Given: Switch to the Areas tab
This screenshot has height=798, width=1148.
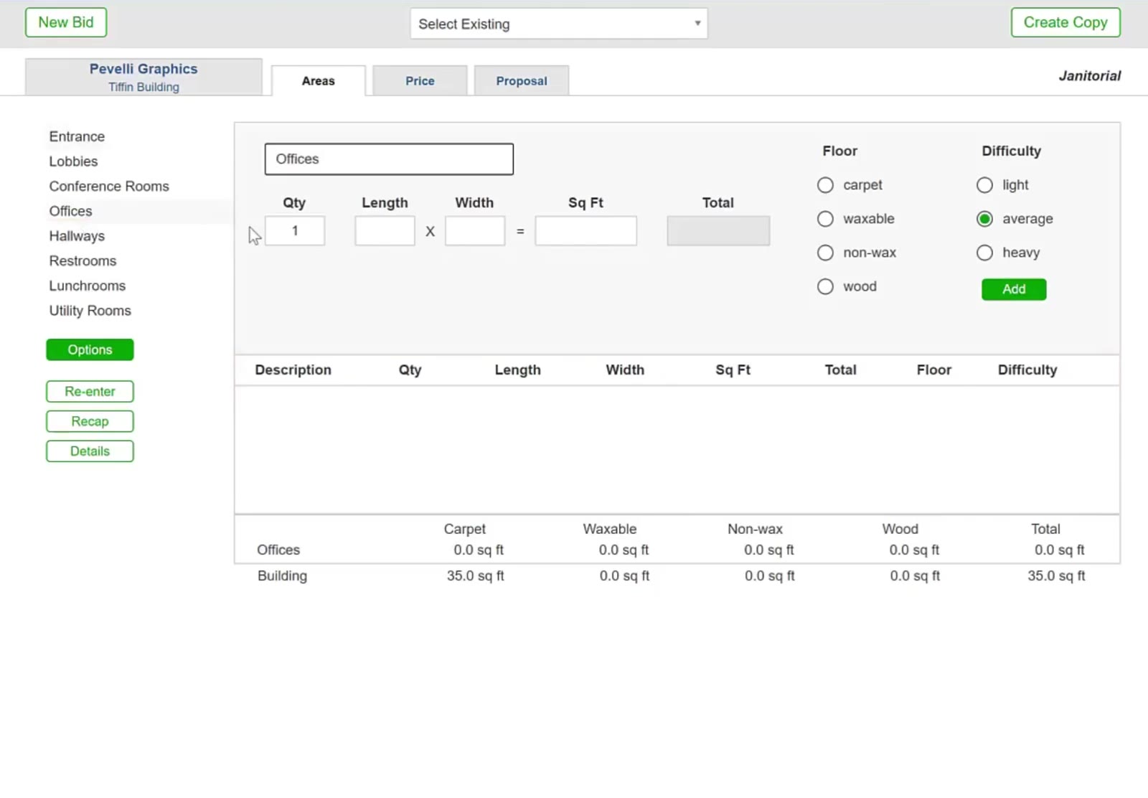Looking at the screenshot, I should [319, 81].
